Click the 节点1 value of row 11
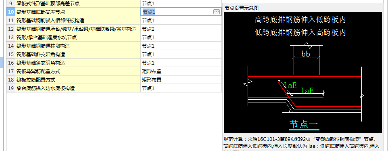 click(181, 20)
